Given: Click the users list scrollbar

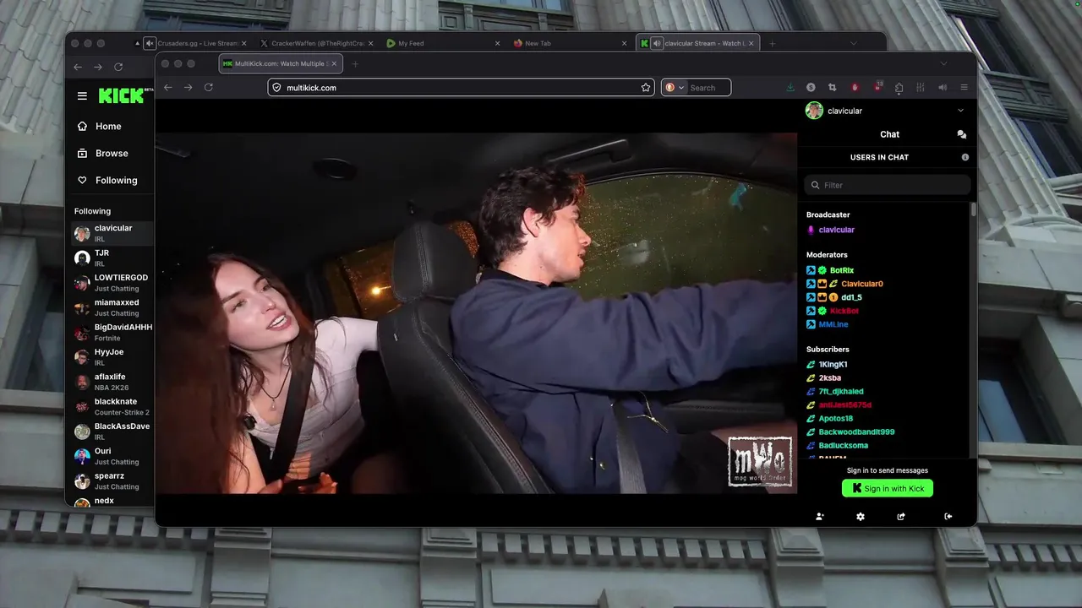Looking at the screenshot, I should coord(973,209).
